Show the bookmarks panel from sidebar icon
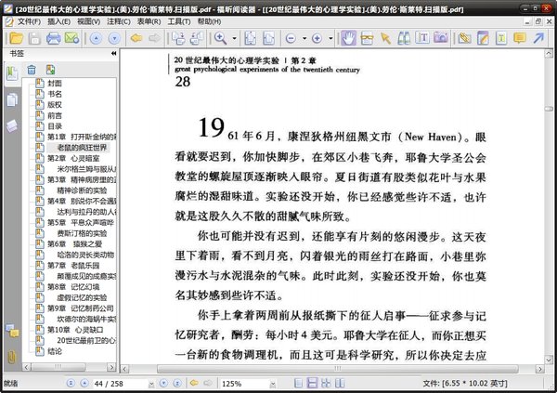Viewport: 557px width, 393px height. point(12,73)
